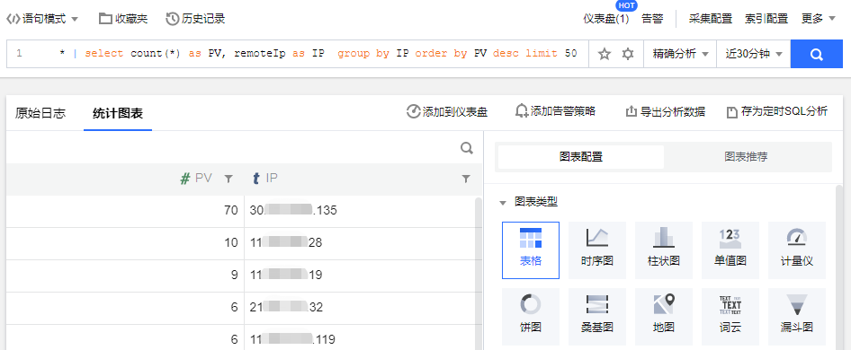Click 添加到仪表盘 button
This screenshot has width=851, height=350.
click(447, 112)
